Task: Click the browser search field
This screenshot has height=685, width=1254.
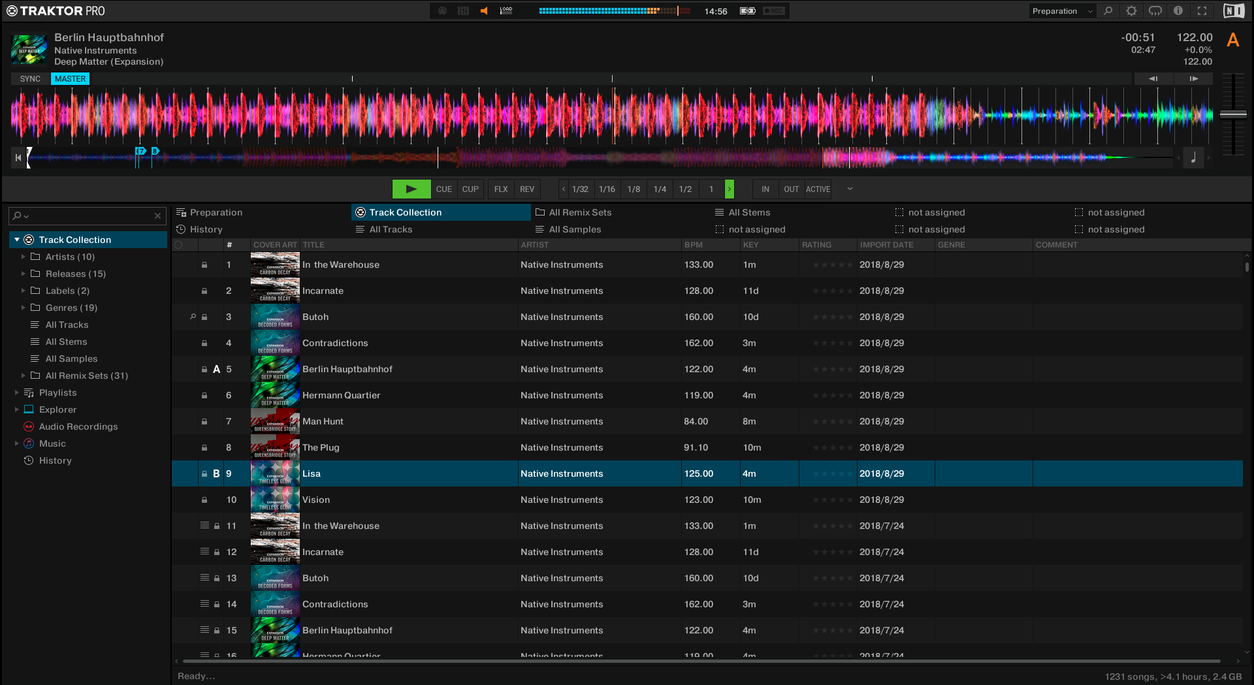Action: click(x=88, y=215)
